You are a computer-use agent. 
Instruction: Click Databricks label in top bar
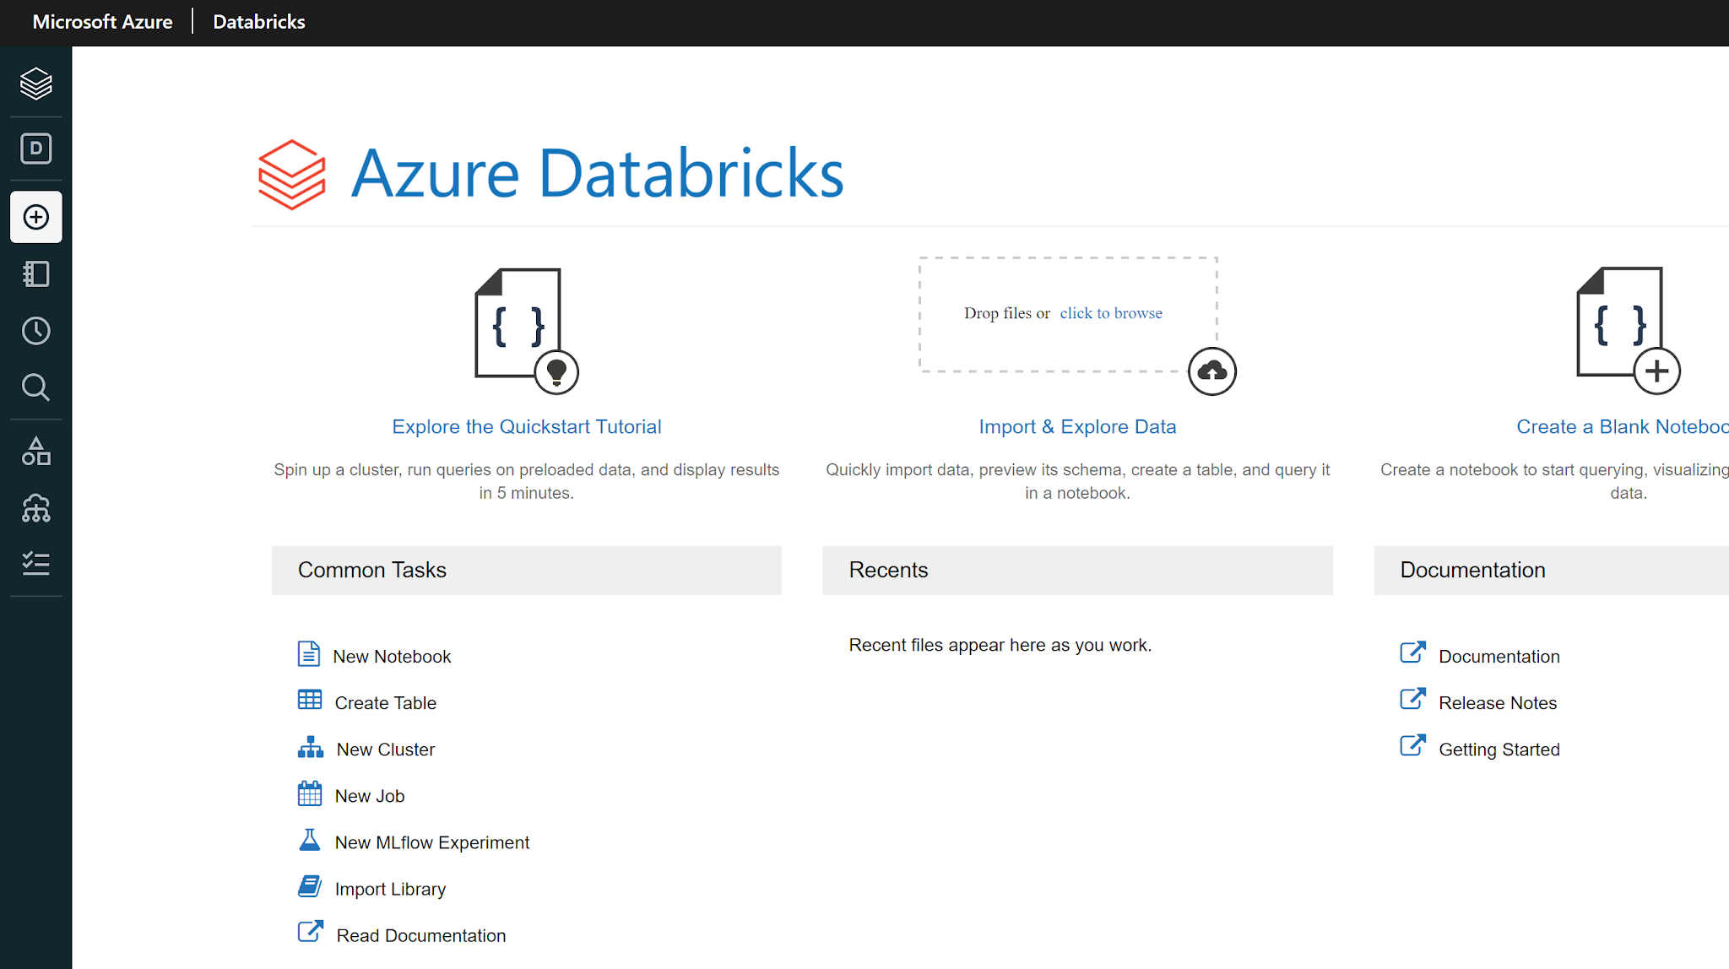point(259,22)
